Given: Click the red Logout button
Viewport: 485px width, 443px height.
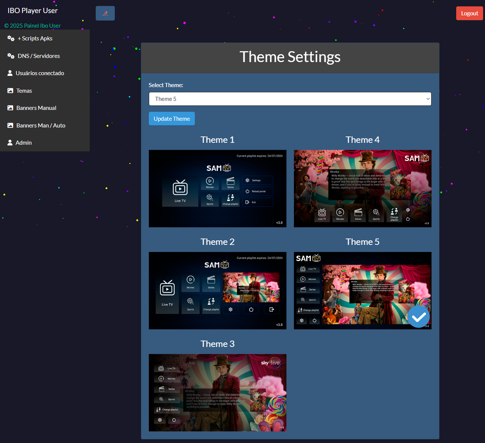Looking at the screenshot, I should point(469,13).
